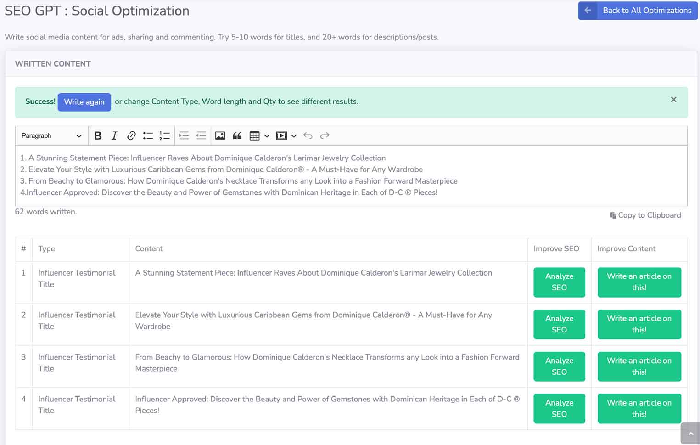The width and height of the screenshot is (700, 445).
Task: Click editor line starting 'From Beachy to Glamorous'
Action: pos(239,181)
